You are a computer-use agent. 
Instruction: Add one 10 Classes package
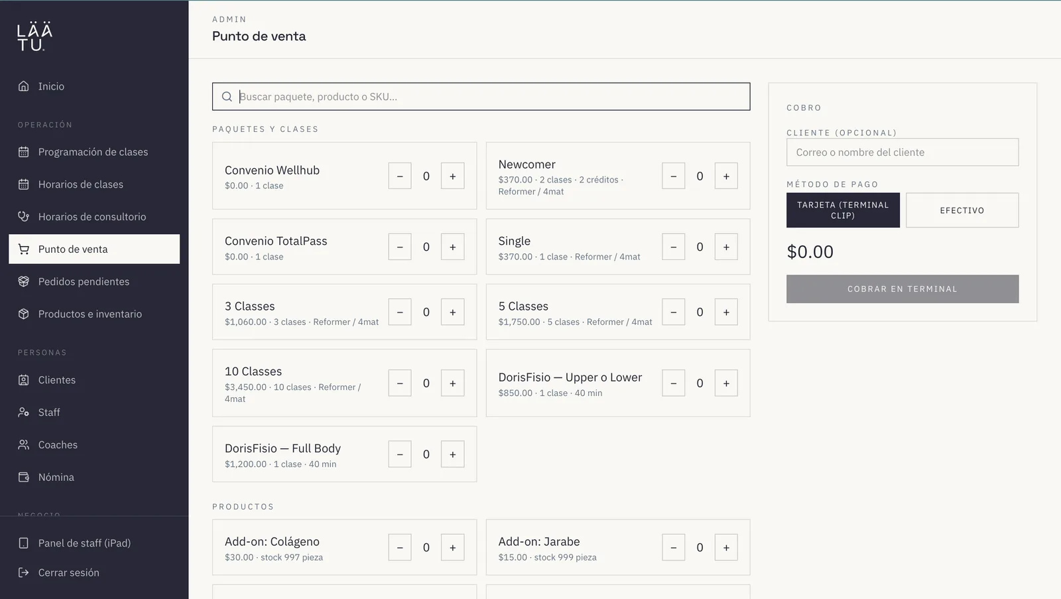coord(453,383)
